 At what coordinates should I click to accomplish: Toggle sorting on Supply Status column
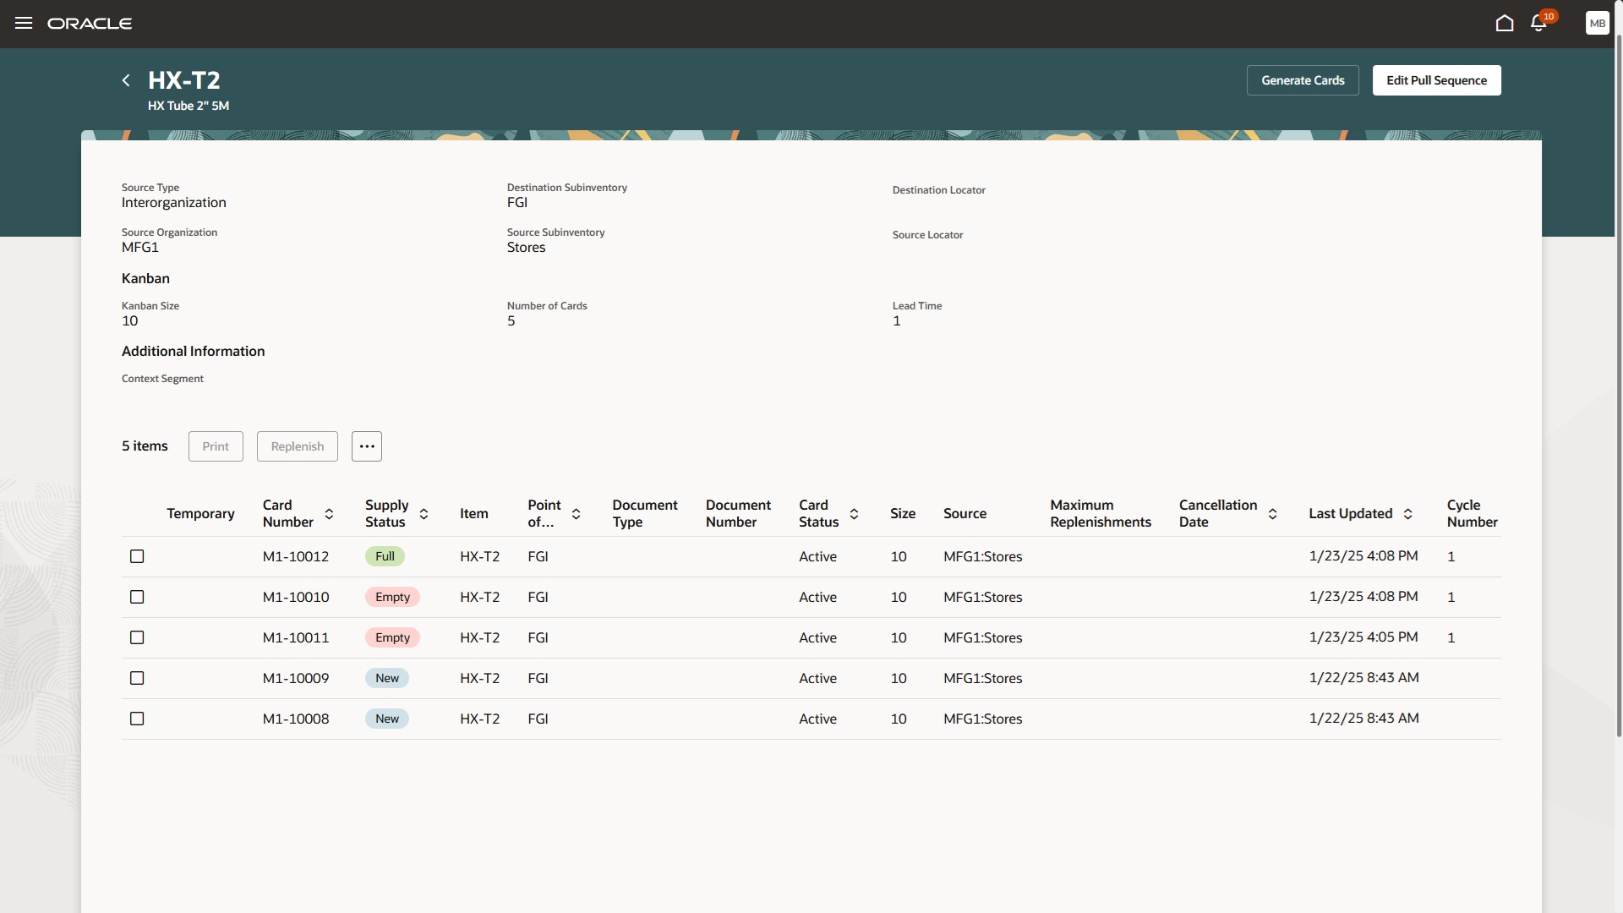424,514
